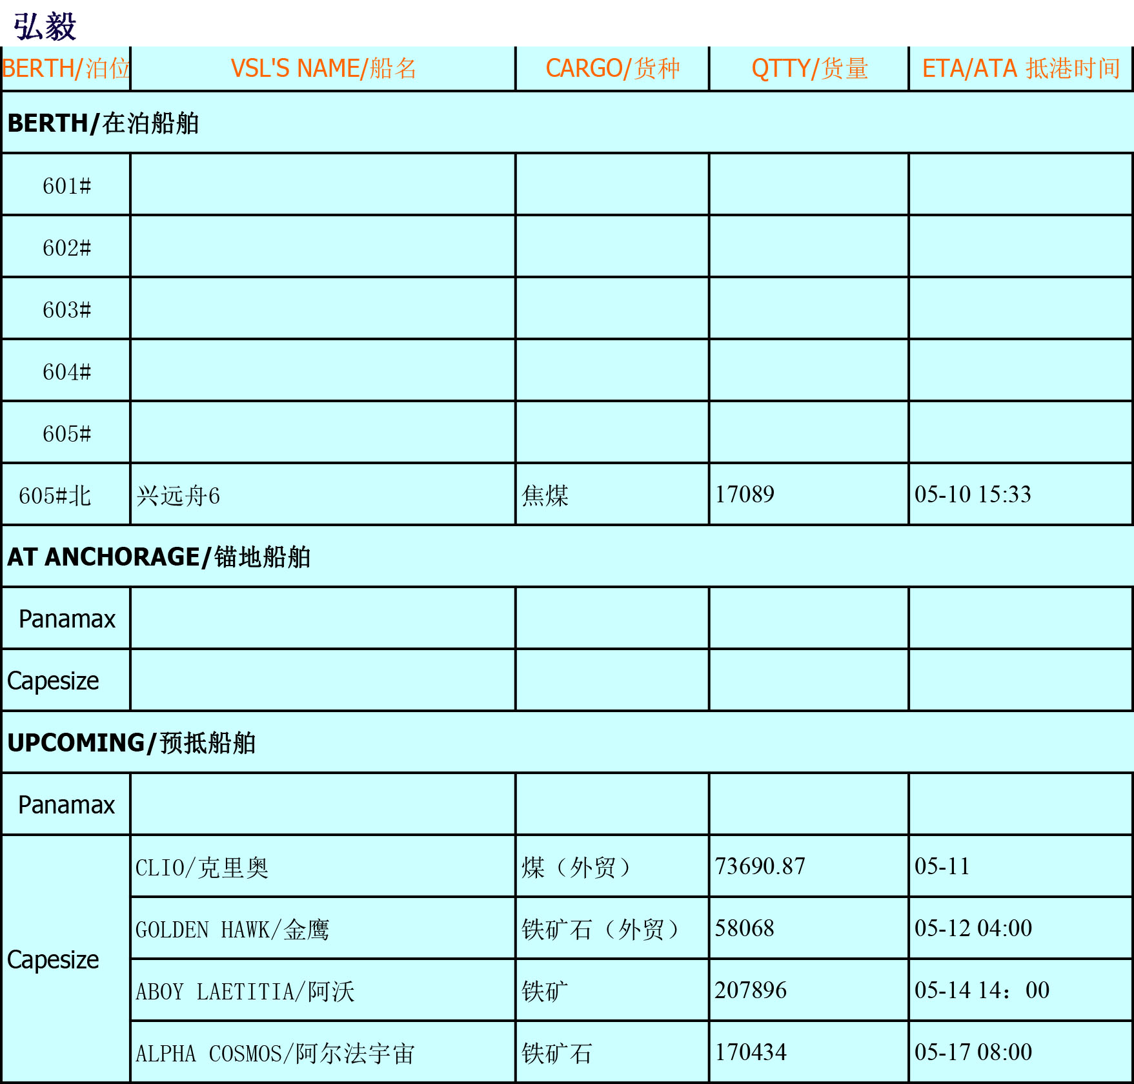This screenshot has height=1084, width=1134.
Task: Select Panamax row under AT ANCHORAGE
Action: coord(567,619)
